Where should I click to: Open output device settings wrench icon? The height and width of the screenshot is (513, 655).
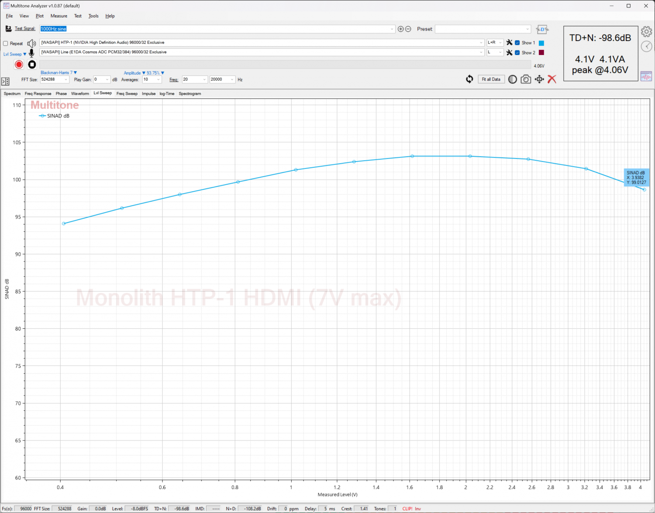(x=509, y=43)
